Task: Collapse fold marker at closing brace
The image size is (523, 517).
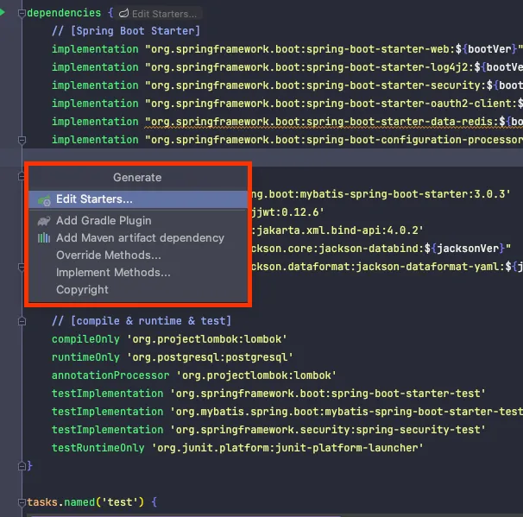Action: (22, 466)
